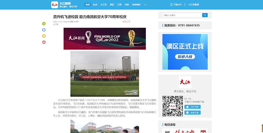Viewport: 263px width, 133px height.
Task: Share article via green WeChat icon
Action: point(44,24)
